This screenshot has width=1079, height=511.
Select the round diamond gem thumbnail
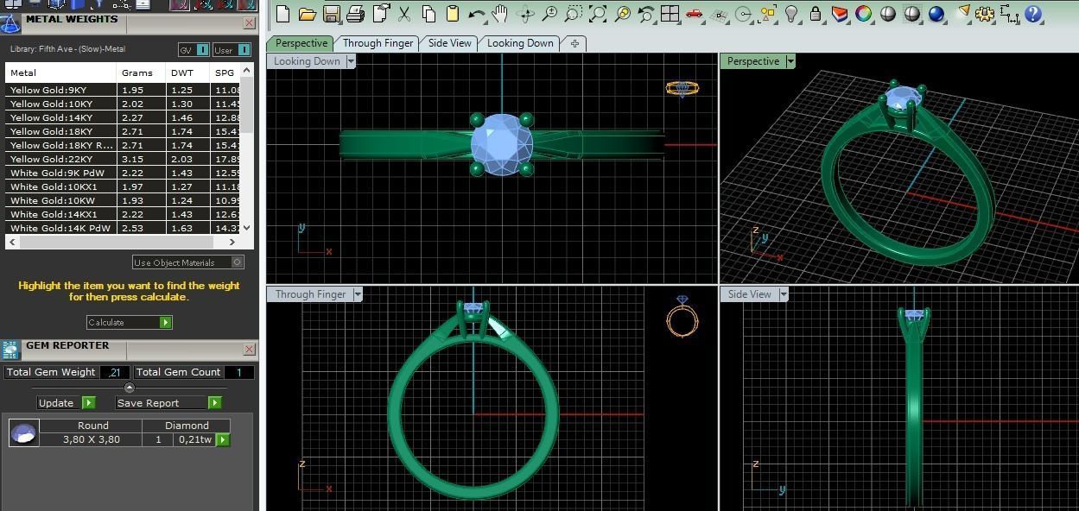(24, 433)
